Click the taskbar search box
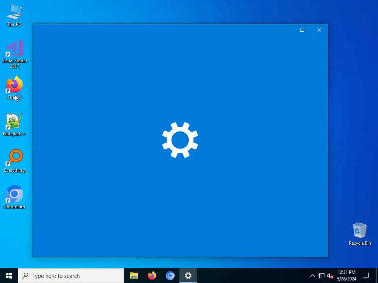The height and width of the screenshot is (283, 378). [x=71, y=276]
